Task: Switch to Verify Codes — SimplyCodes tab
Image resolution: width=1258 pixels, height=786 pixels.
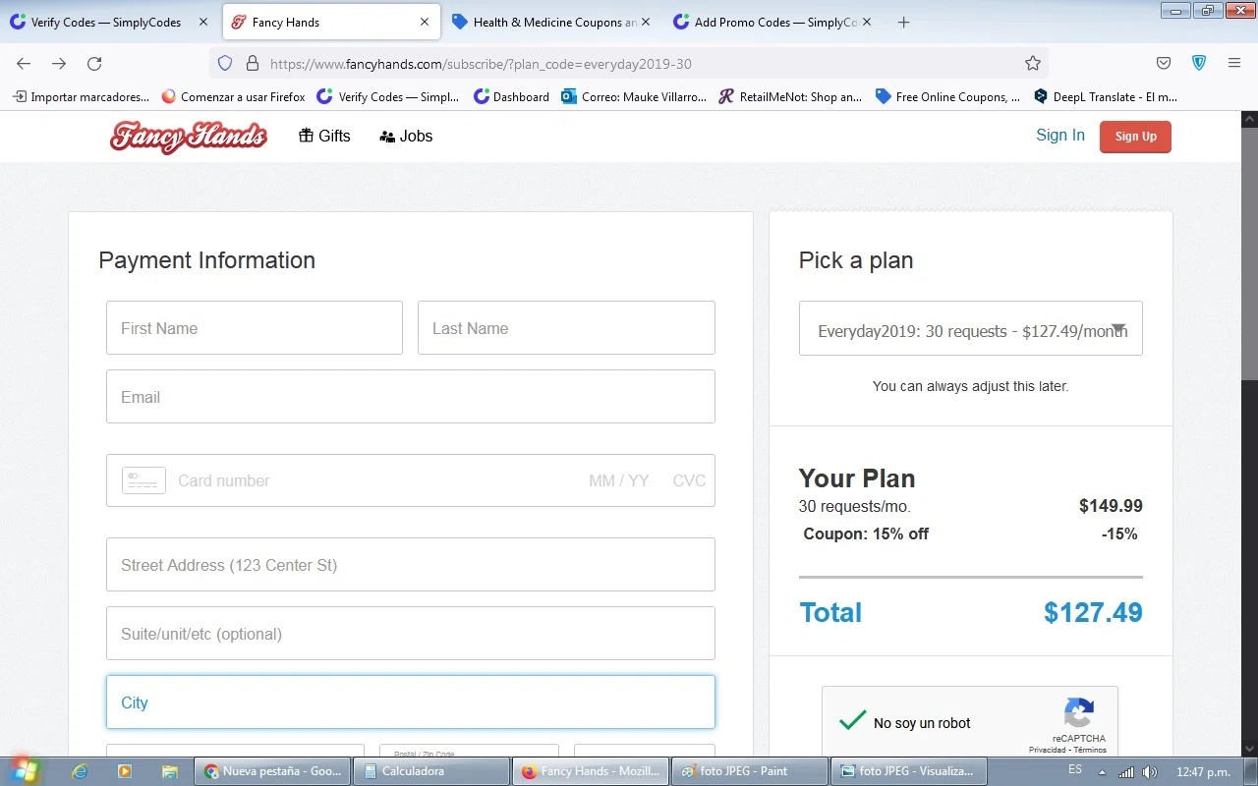Action: point(108,23)
